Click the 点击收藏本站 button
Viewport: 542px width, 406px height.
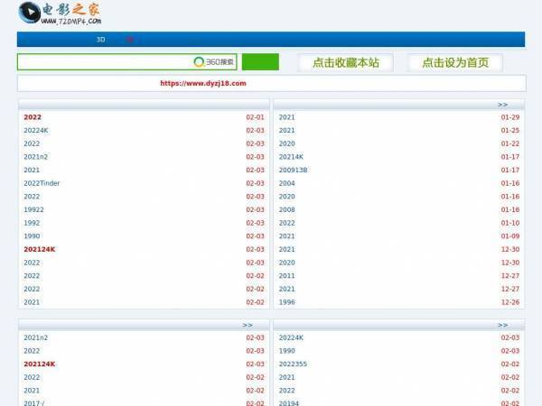[x=346, y=63]
